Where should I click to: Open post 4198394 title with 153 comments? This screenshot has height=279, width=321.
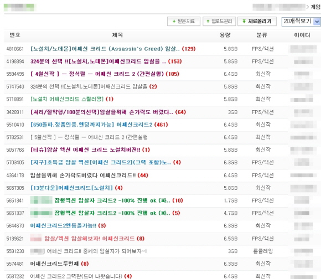[98, 61]
